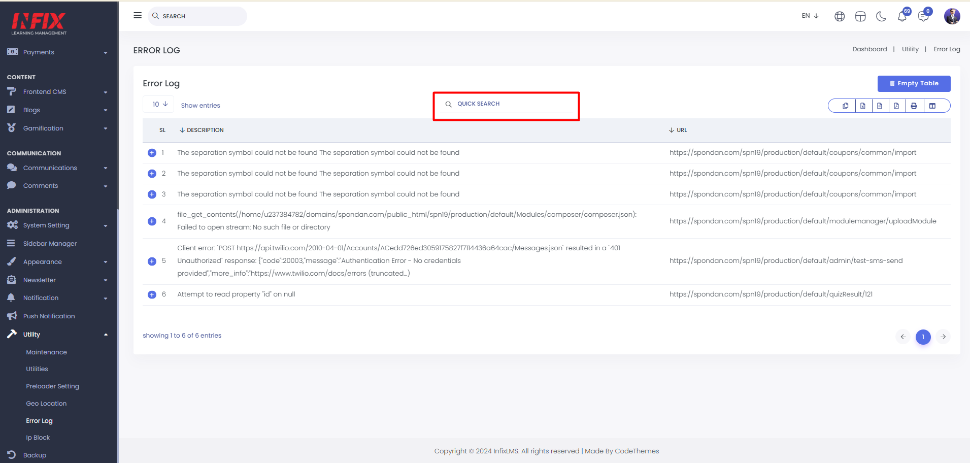This screenshot has width=970, height=463.
Task: Click the test-sms-send URL in row 5
Action: (786, 261)
